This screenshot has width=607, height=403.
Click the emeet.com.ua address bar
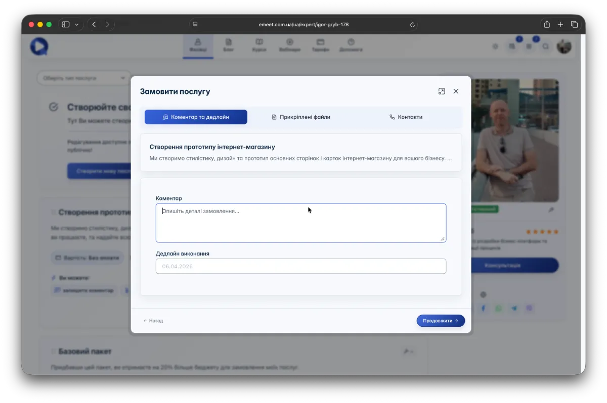pyautogui.click(x=303, y=24)
